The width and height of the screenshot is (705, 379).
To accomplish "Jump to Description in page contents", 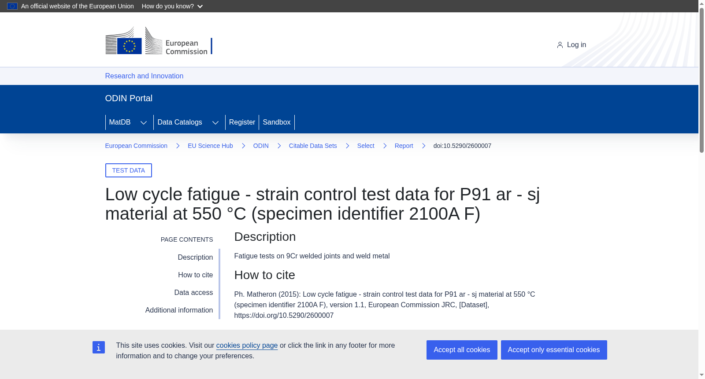I will [x=195, y=258].
